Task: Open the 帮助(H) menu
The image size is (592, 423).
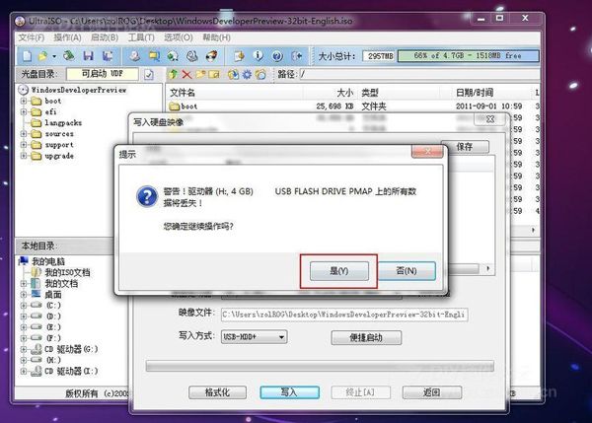Action: click(216, 37)
